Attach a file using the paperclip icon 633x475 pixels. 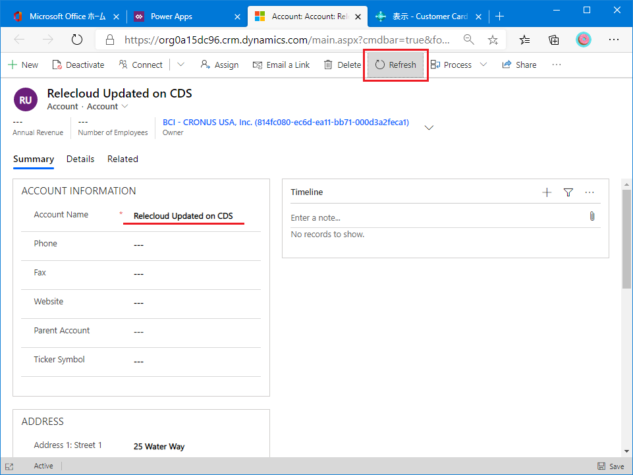click(x=592, y=216)
